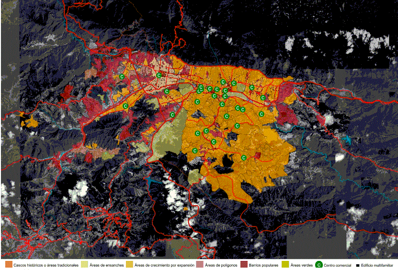Pick the orange Cascos históricos legend swatch
The height and width of the screenshot is (270, 398).
click(9, 265)
